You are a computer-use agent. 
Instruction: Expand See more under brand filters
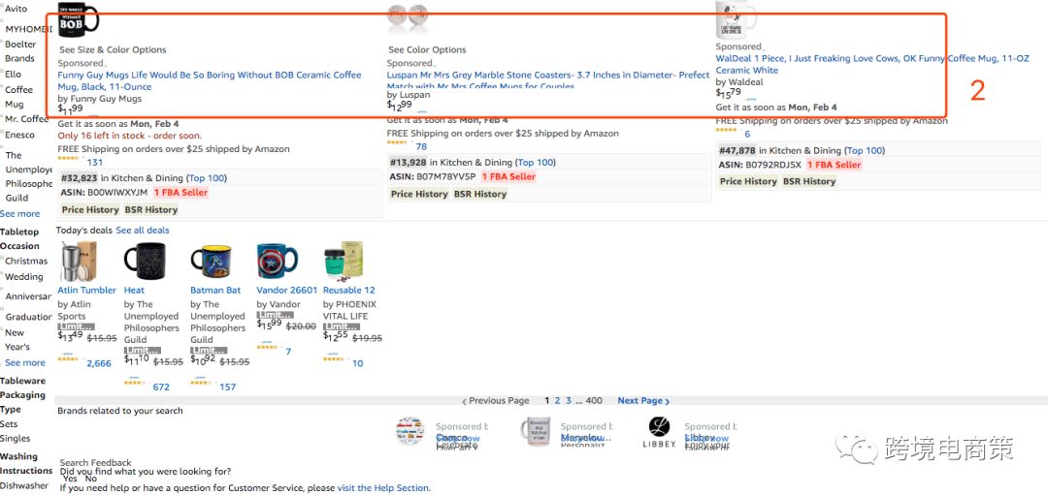coord(20,213)
